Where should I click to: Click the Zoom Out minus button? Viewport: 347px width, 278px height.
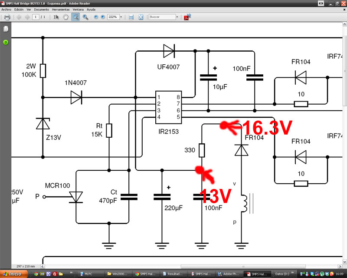point(96,17)
